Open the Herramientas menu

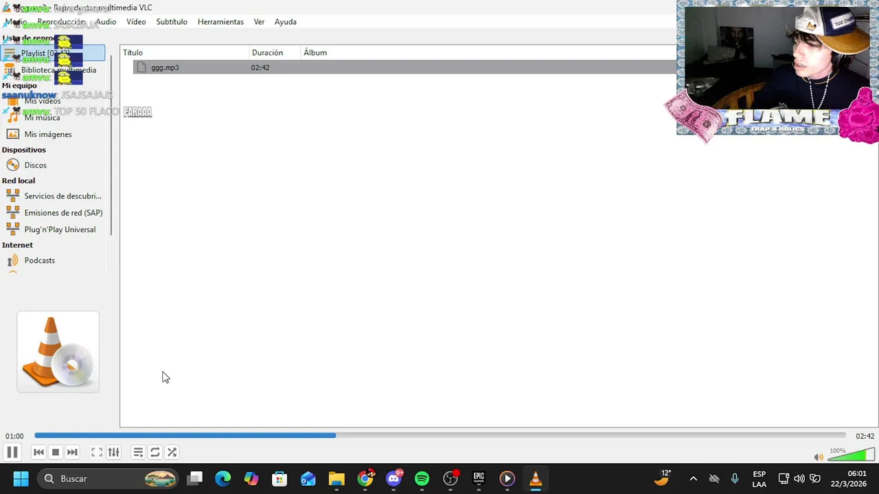(220, 21)
